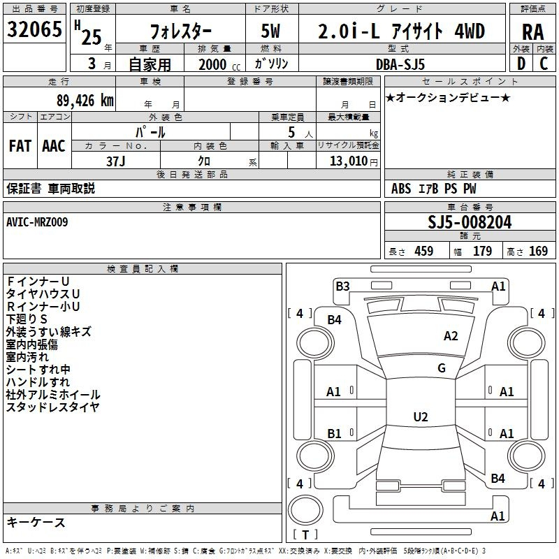Click the AVIC-MRZ009 note text

coord(37,222)
